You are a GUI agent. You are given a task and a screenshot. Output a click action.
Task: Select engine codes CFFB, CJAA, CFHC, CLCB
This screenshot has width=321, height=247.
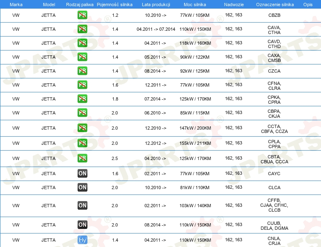274,205
